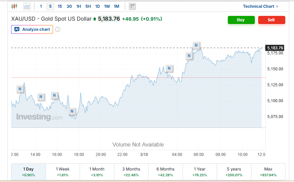Switch to the 1H interval
The image size is (294, 182).
click(x=79, y=6)
